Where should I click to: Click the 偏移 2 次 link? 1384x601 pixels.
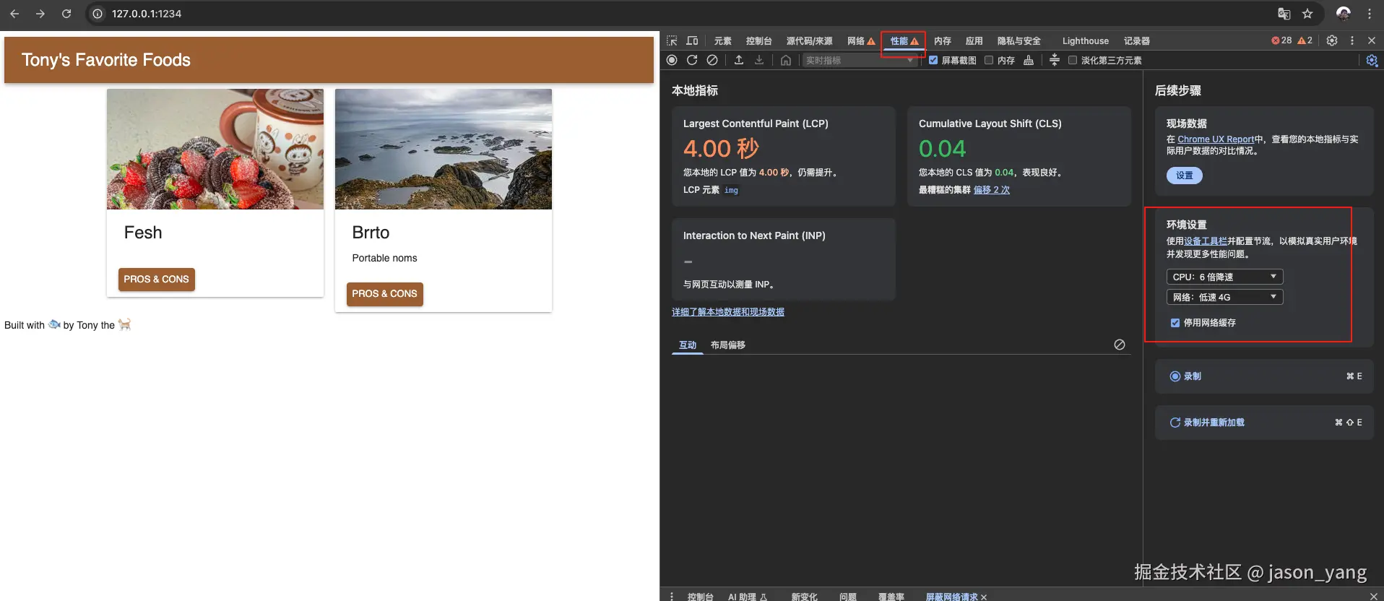992,190
